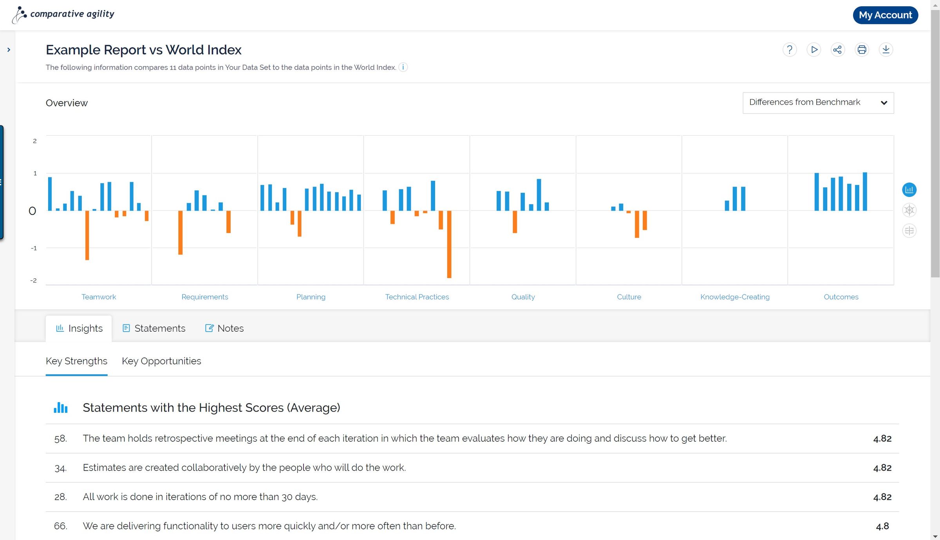
Task: Share the report via the share icon
Action: point(838,50)
